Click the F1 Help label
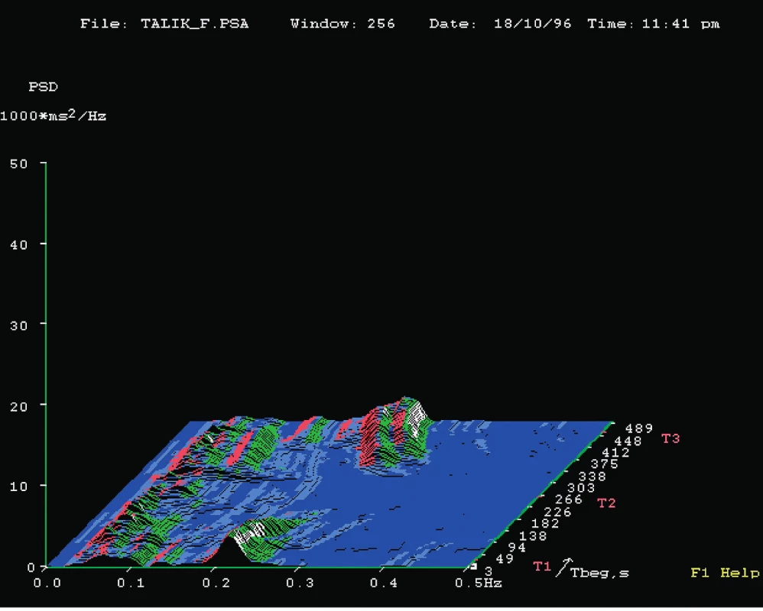This screenshot has height=611, width=763. [725, 573]
